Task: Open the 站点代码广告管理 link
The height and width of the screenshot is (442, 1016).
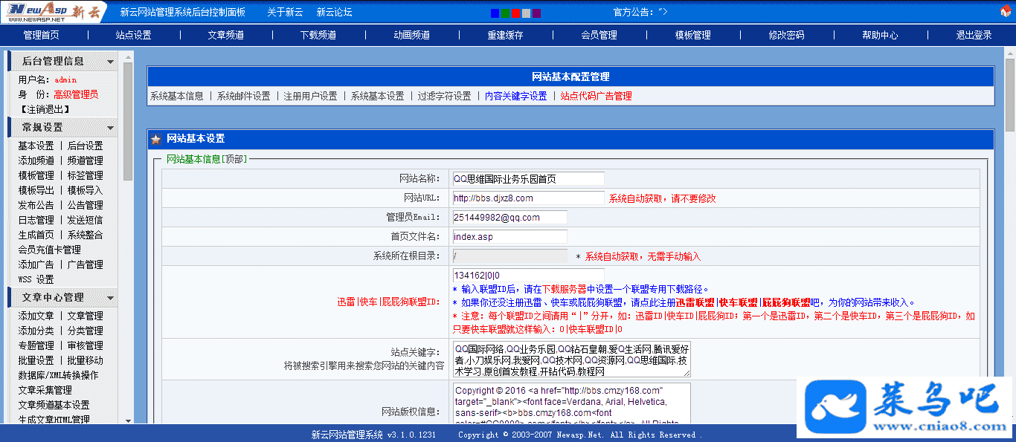Action: click(x=596, y=96)
